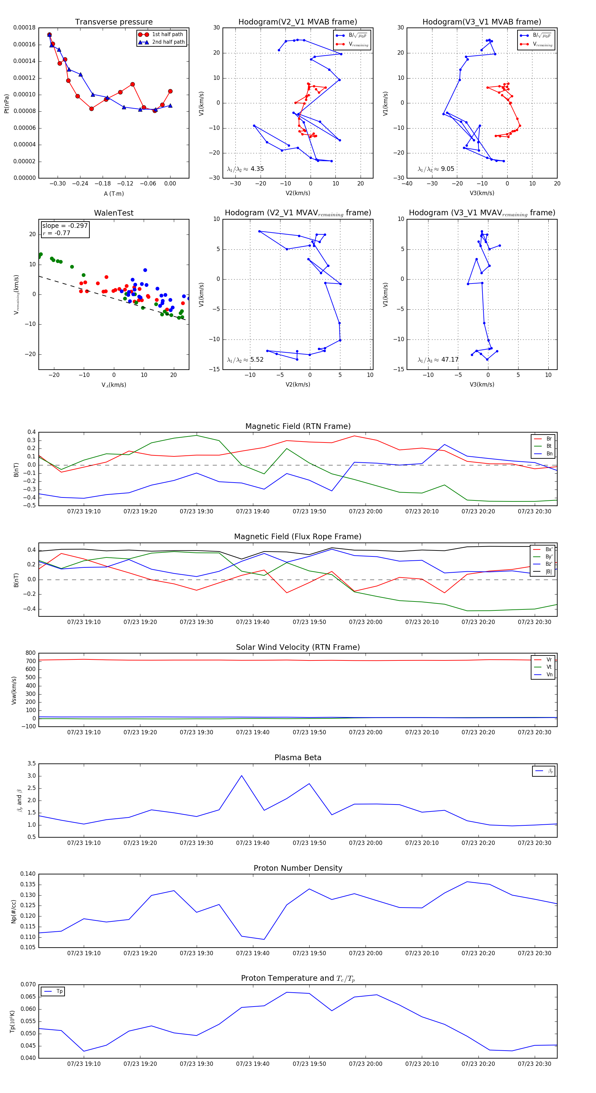
Task: Click the 'WalenTest' plot title
Action: [114, 213]
